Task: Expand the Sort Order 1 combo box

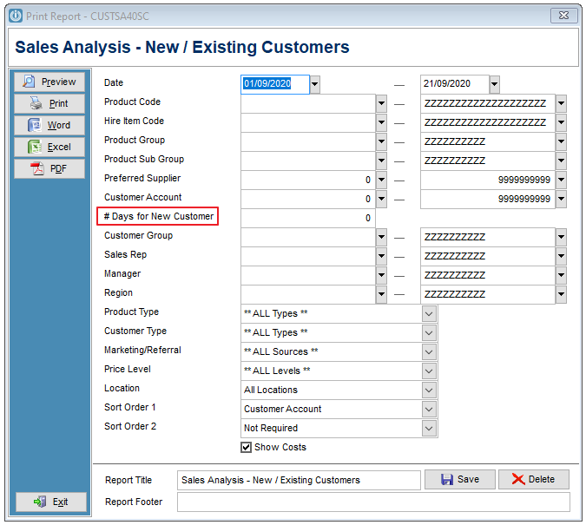Action: pyautogui.click(x=429, y=410)
